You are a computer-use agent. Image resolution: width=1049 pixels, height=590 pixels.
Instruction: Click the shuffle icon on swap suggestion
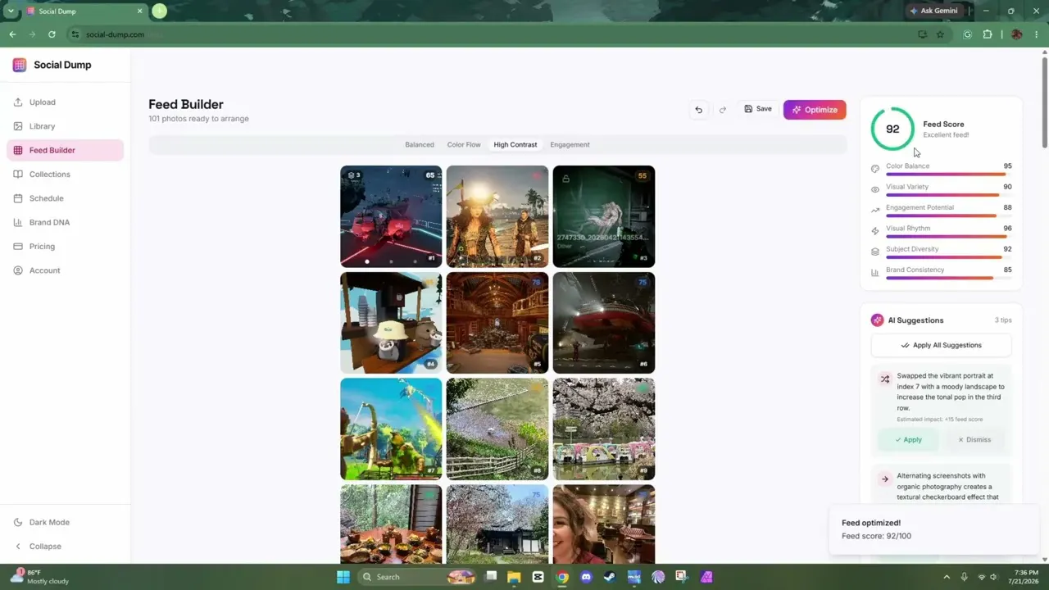885,379
